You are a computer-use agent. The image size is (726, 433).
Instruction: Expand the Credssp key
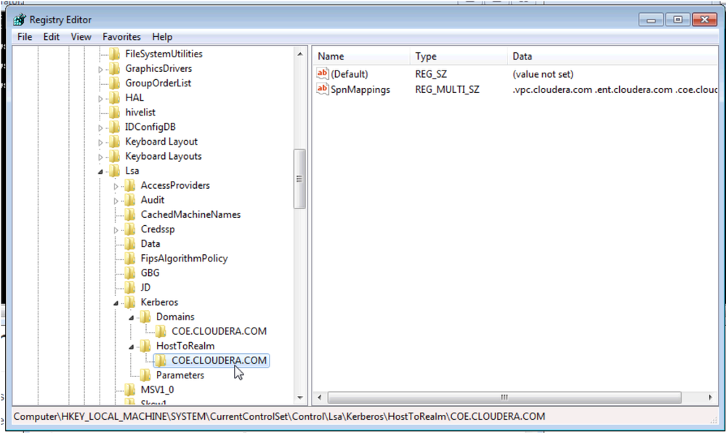[x=116, y=230]
